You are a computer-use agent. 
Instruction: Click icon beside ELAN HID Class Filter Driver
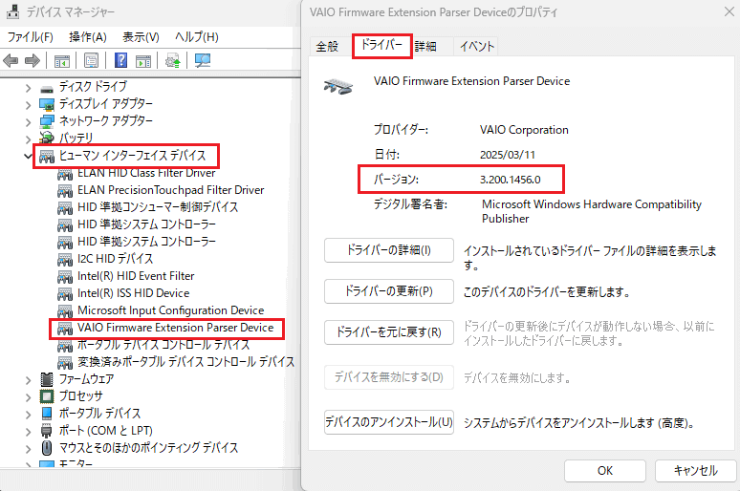point(65,174)
